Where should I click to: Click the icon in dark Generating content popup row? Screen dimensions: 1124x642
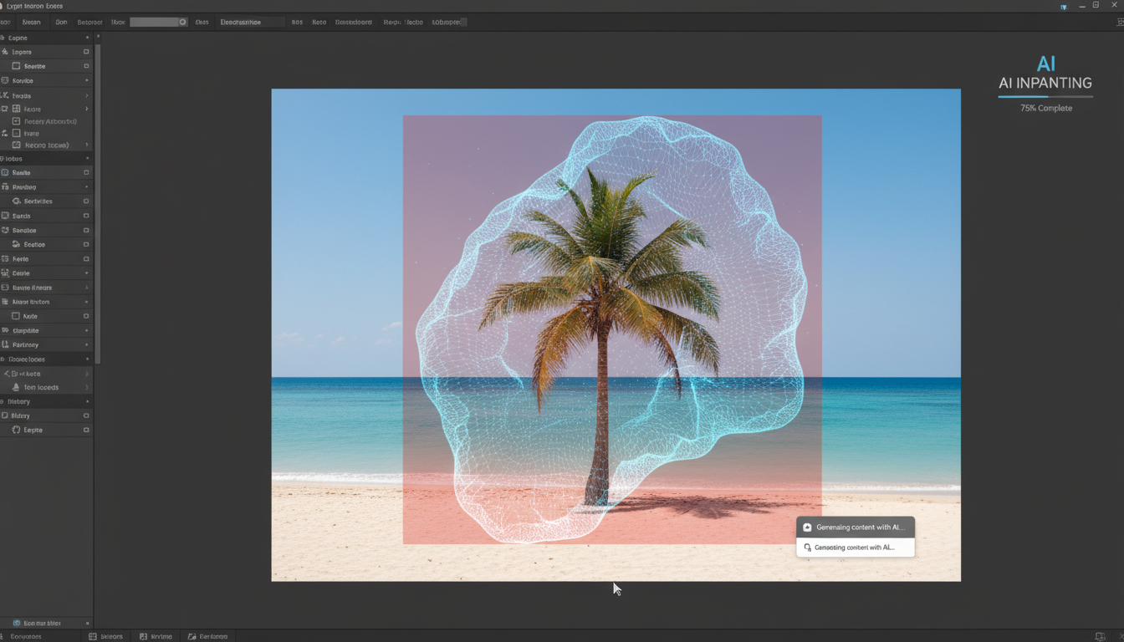click(x=807, y=527)
